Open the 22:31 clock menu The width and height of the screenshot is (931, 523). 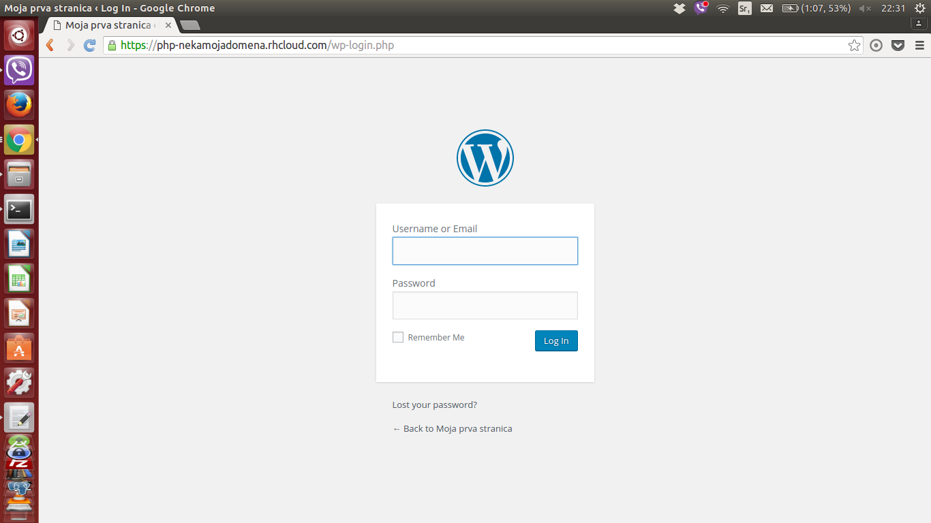coord(893,8)
